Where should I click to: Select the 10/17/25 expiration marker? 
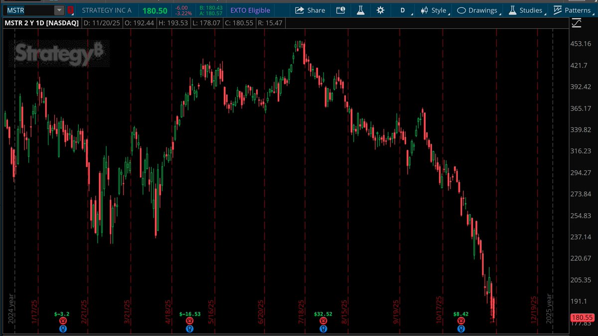(440, 311)
